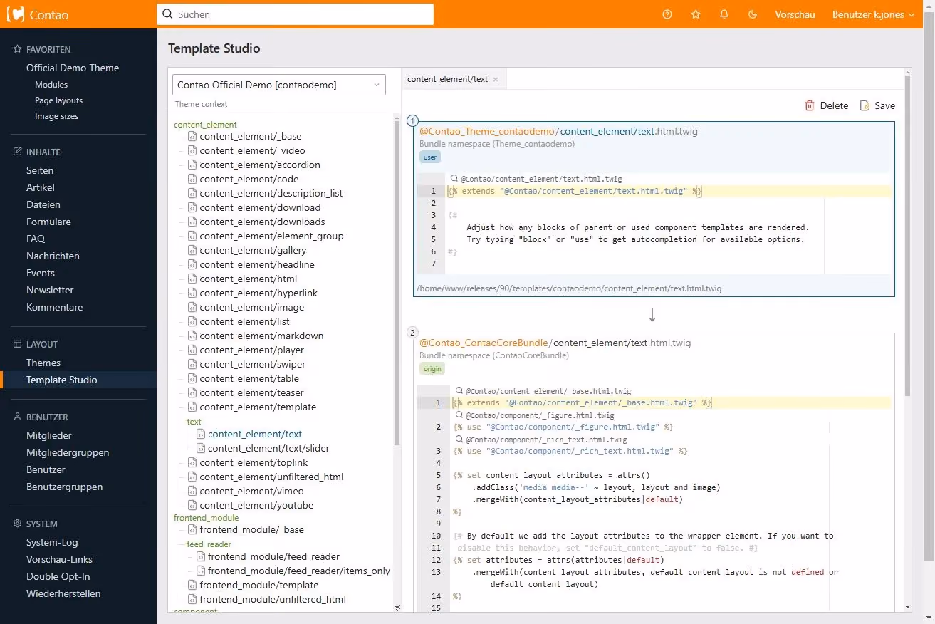Open the help question-mark icon
Viewport: 935px width, 624px height.
point(667,14)
